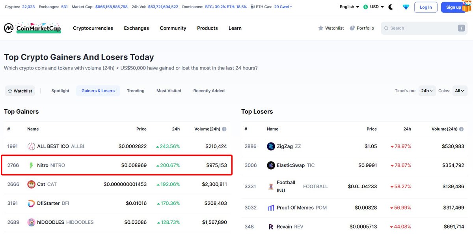This screenshot has width=473, height=234.
Task: Click the Log In button
Action: pos(426,7)
